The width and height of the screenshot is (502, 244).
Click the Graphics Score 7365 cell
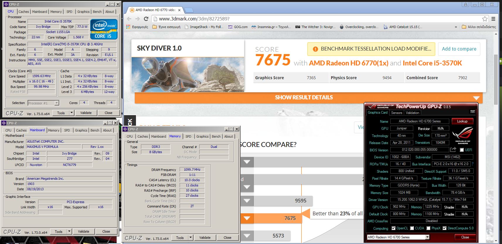click(291, 78)
